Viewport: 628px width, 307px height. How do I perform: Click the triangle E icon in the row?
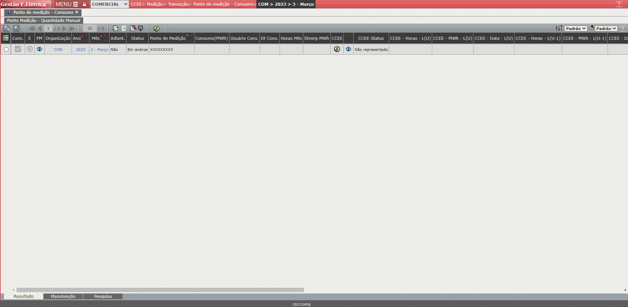point(30,49)
